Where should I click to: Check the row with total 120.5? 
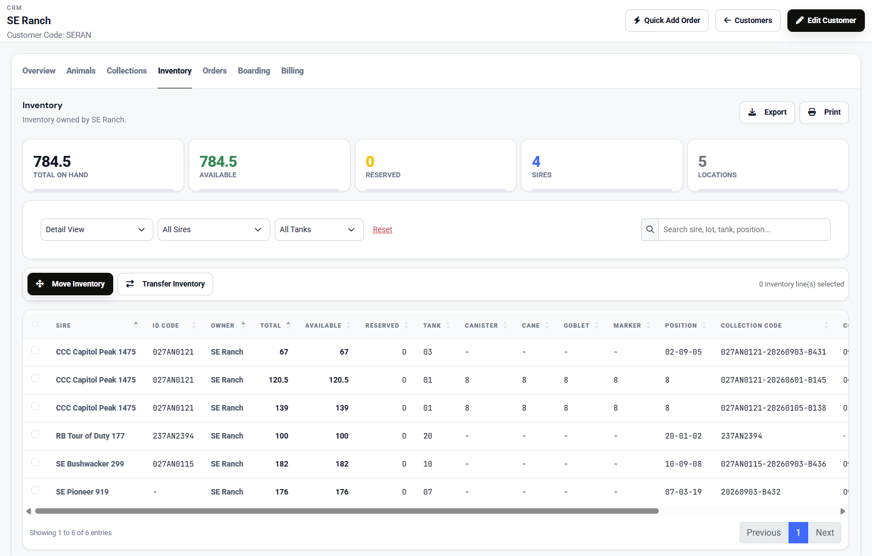pos(36,378)
